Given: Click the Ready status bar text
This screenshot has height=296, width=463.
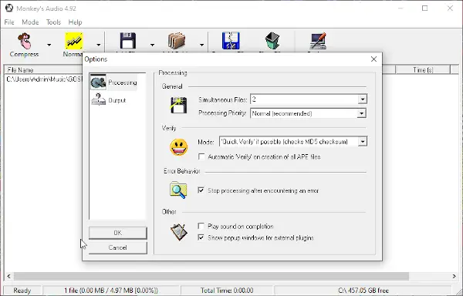Looking at the screenshot, I should [22, 291].
